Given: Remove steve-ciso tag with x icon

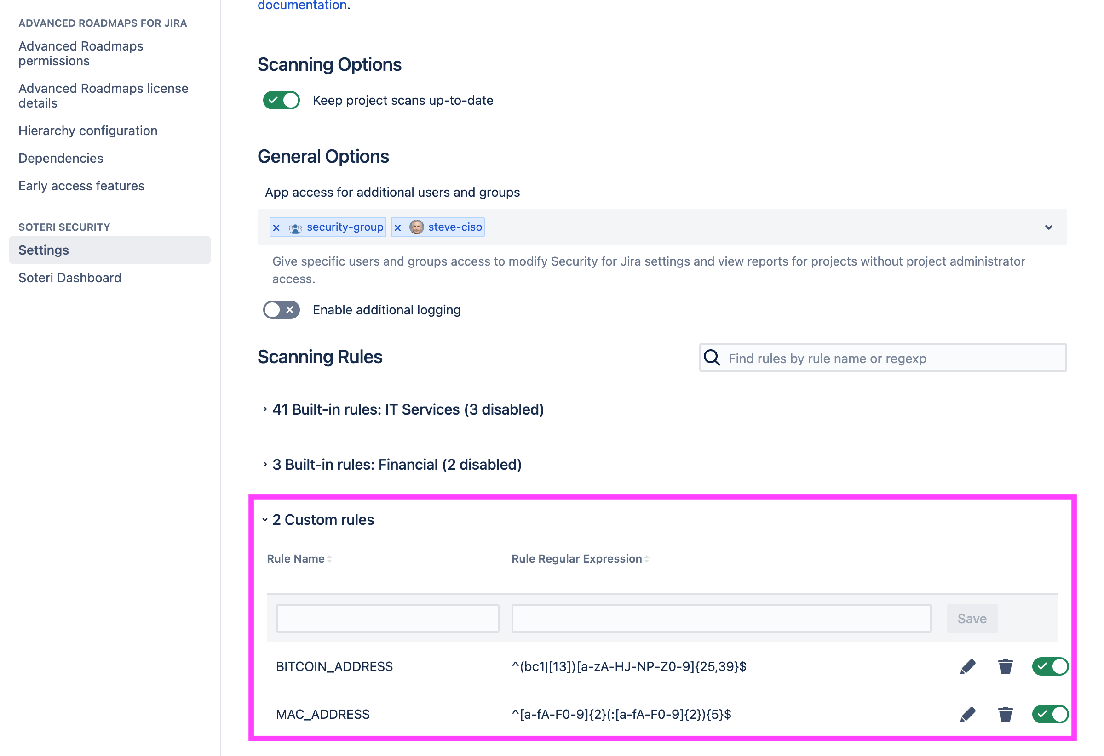Looking at the screenshot, I should click(397, 227).
